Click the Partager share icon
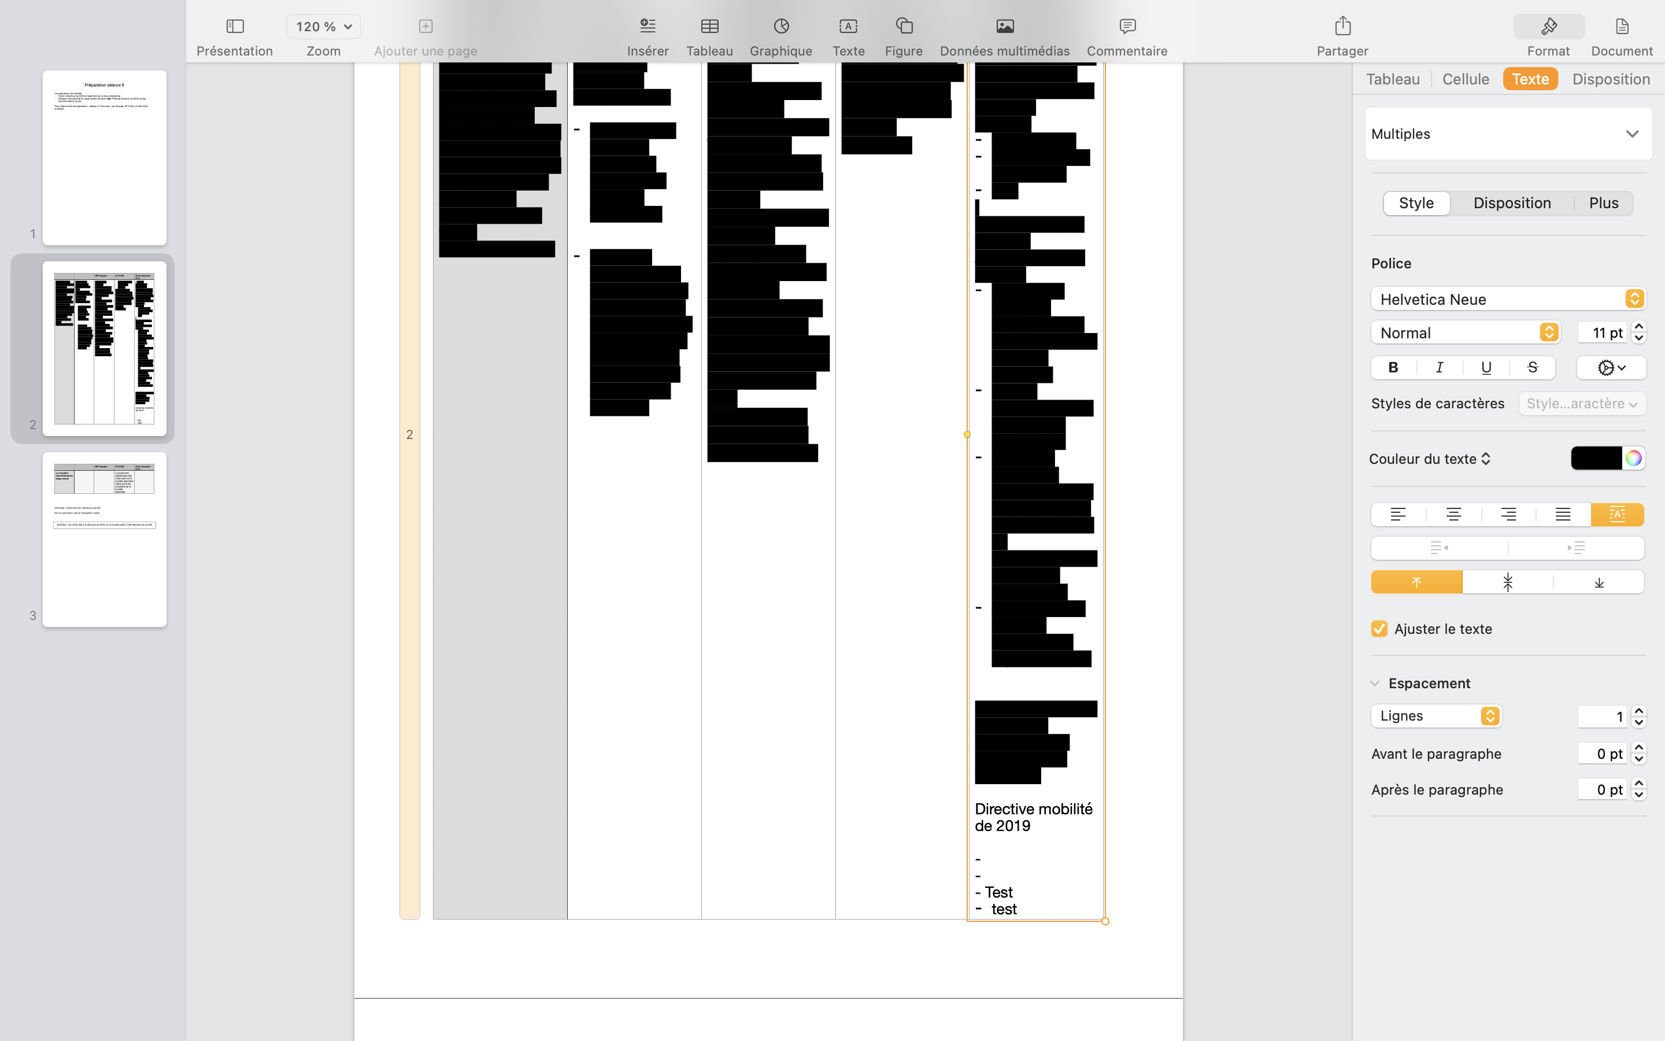 (x=1342, y=27)
